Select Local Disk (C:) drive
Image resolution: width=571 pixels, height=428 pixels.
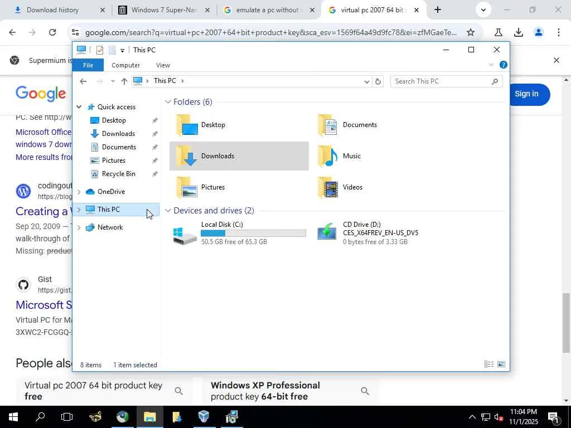coord(240,233)
